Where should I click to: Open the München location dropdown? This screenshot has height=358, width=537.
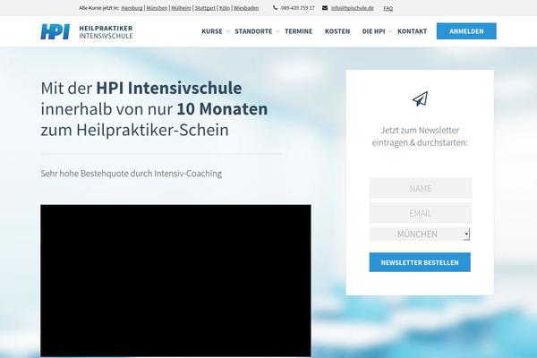tap(420, 234)
